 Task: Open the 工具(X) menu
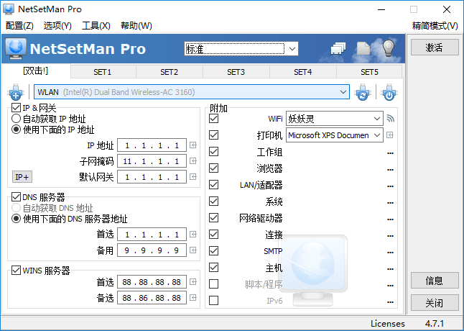pos(96,26)
